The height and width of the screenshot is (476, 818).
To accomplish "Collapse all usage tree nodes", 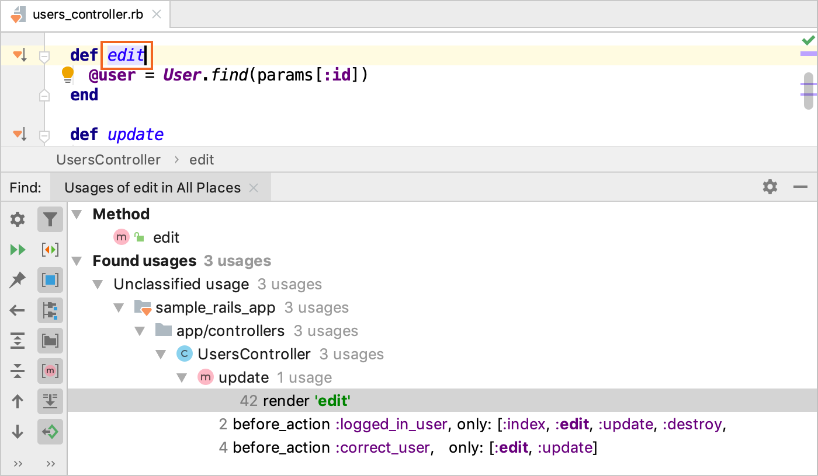I will (18, 370).
